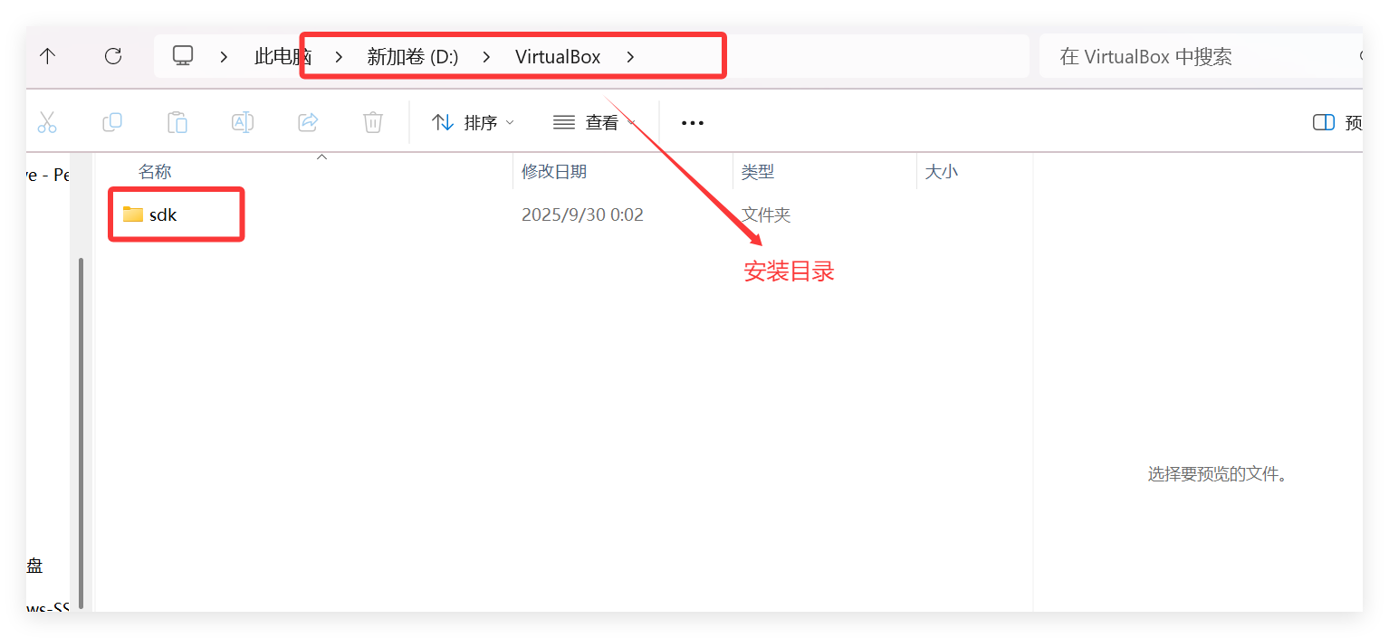
Task: Expand the chevron after VirtualBox in path
Action: pos(631,57)
